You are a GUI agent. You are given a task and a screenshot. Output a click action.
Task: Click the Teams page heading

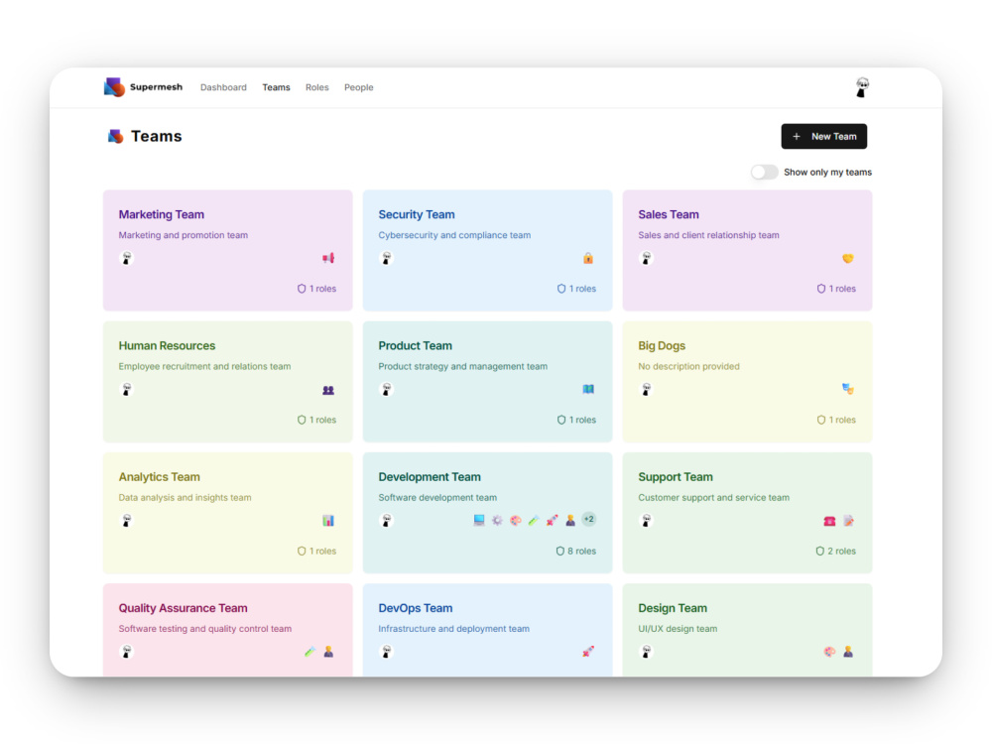point(157,136)
